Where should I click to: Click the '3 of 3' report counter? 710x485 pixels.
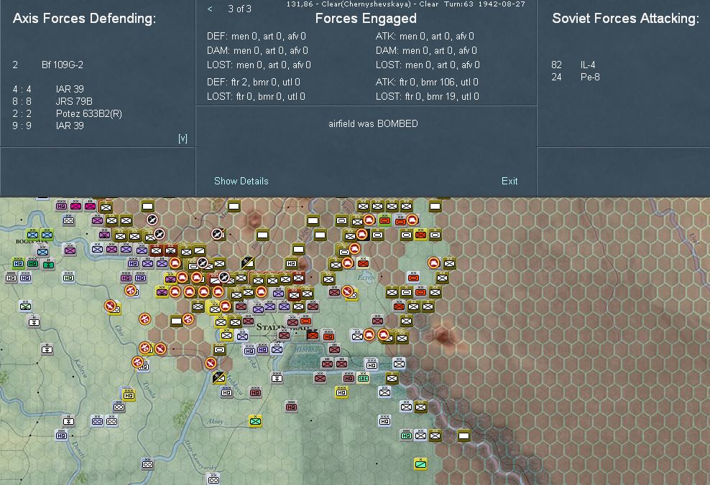pyautogui.click(x=239, y=9)
